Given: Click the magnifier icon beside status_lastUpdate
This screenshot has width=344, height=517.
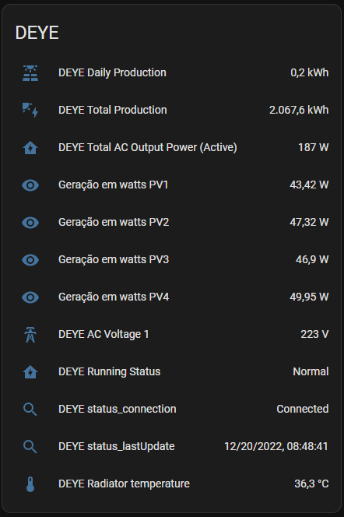Looking at the screenshot, I should pos(30,447).
